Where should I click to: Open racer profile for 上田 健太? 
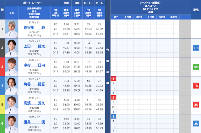pos(34,46)
